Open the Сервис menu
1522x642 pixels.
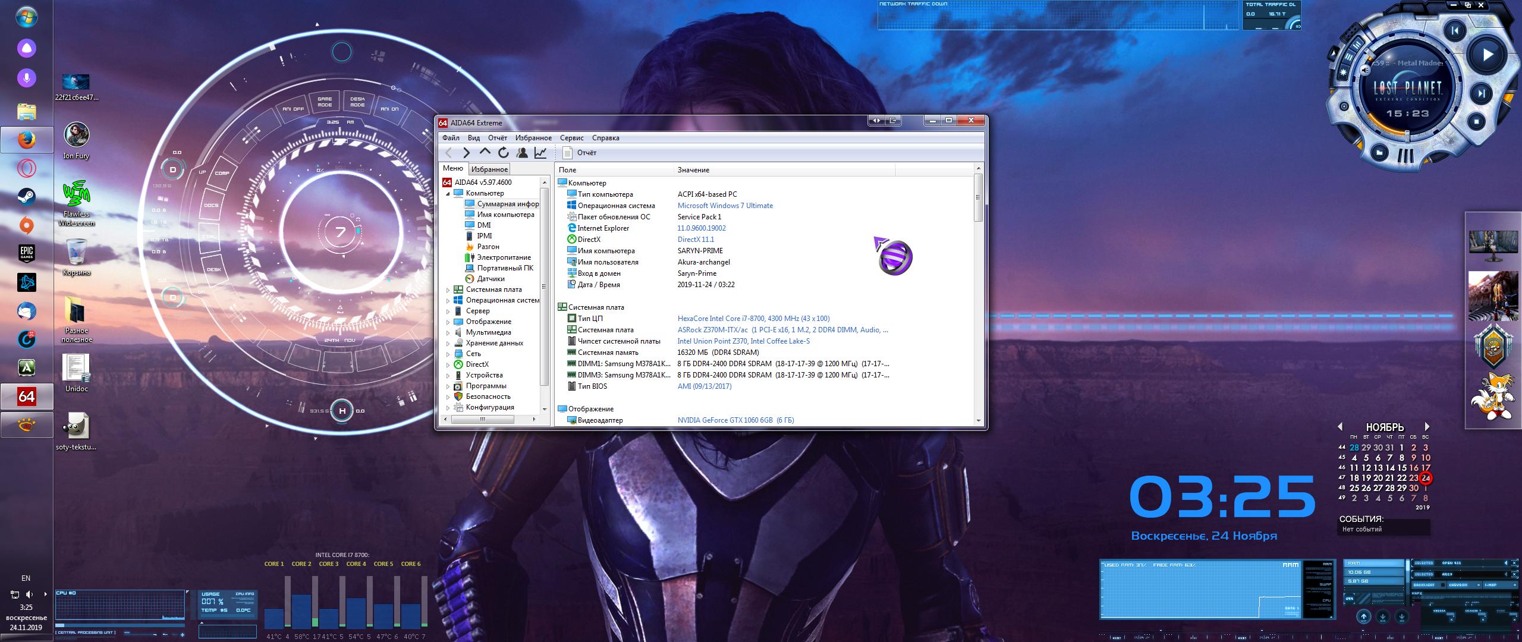click(x=571, y=138)
